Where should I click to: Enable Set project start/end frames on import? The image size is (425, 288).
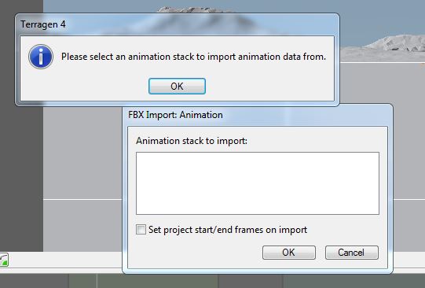[141, 229]
